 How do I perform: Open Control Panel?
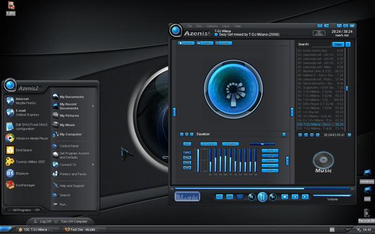(66, 146)
